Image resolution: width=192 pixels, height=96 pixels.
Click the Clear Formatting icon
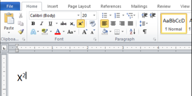93,23
